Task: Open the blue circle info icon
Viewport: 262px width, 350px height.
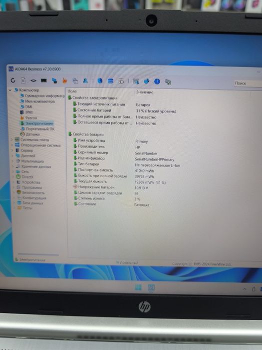Action: (157, 81)
